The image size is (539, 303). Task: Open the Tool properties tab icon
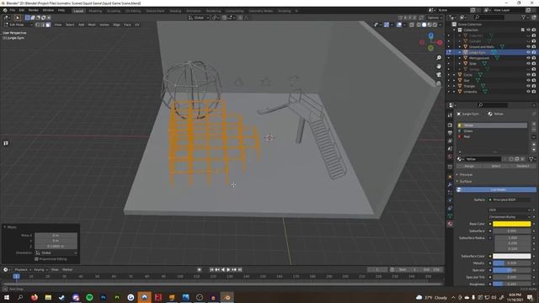tap(450, 115)
